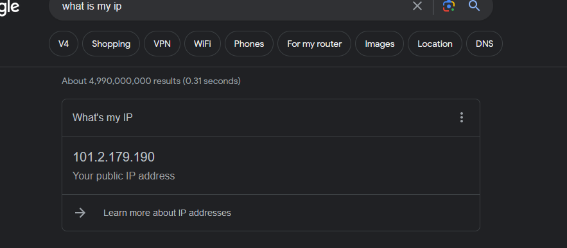This screenshot has width=567, height=248.
Task: Choose the VPN filter chip
Action: [162, 44]
